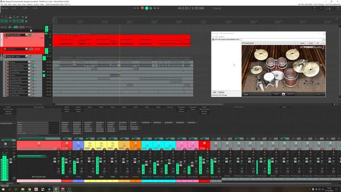Image resolution: width=341 pixels, height=192 pixels.
Task: Toggle snap toolbar icon
Action: 22,21
